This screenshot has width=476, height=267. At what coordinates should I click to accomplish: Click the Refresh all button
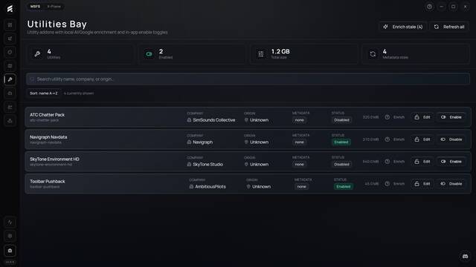point(449,27)
